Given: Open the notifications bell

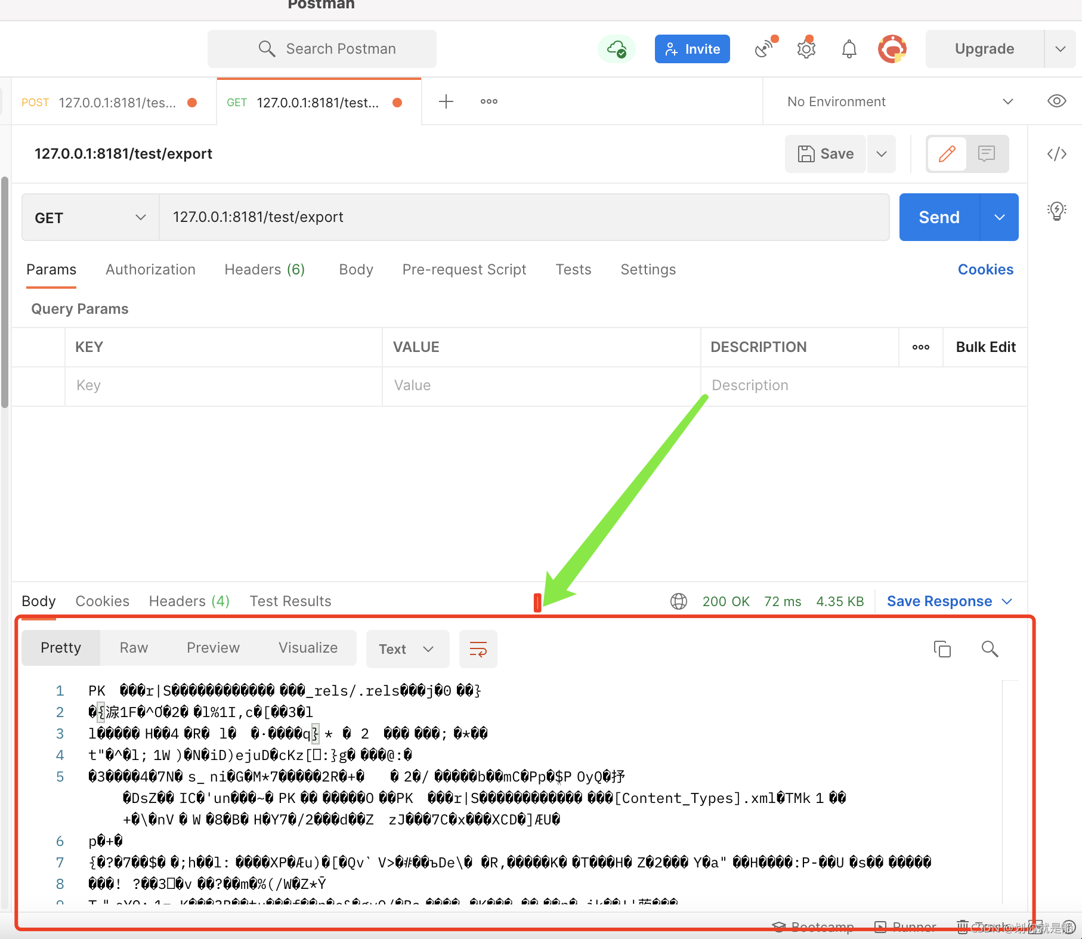Looking at the screenshot, I should [849, 49].
